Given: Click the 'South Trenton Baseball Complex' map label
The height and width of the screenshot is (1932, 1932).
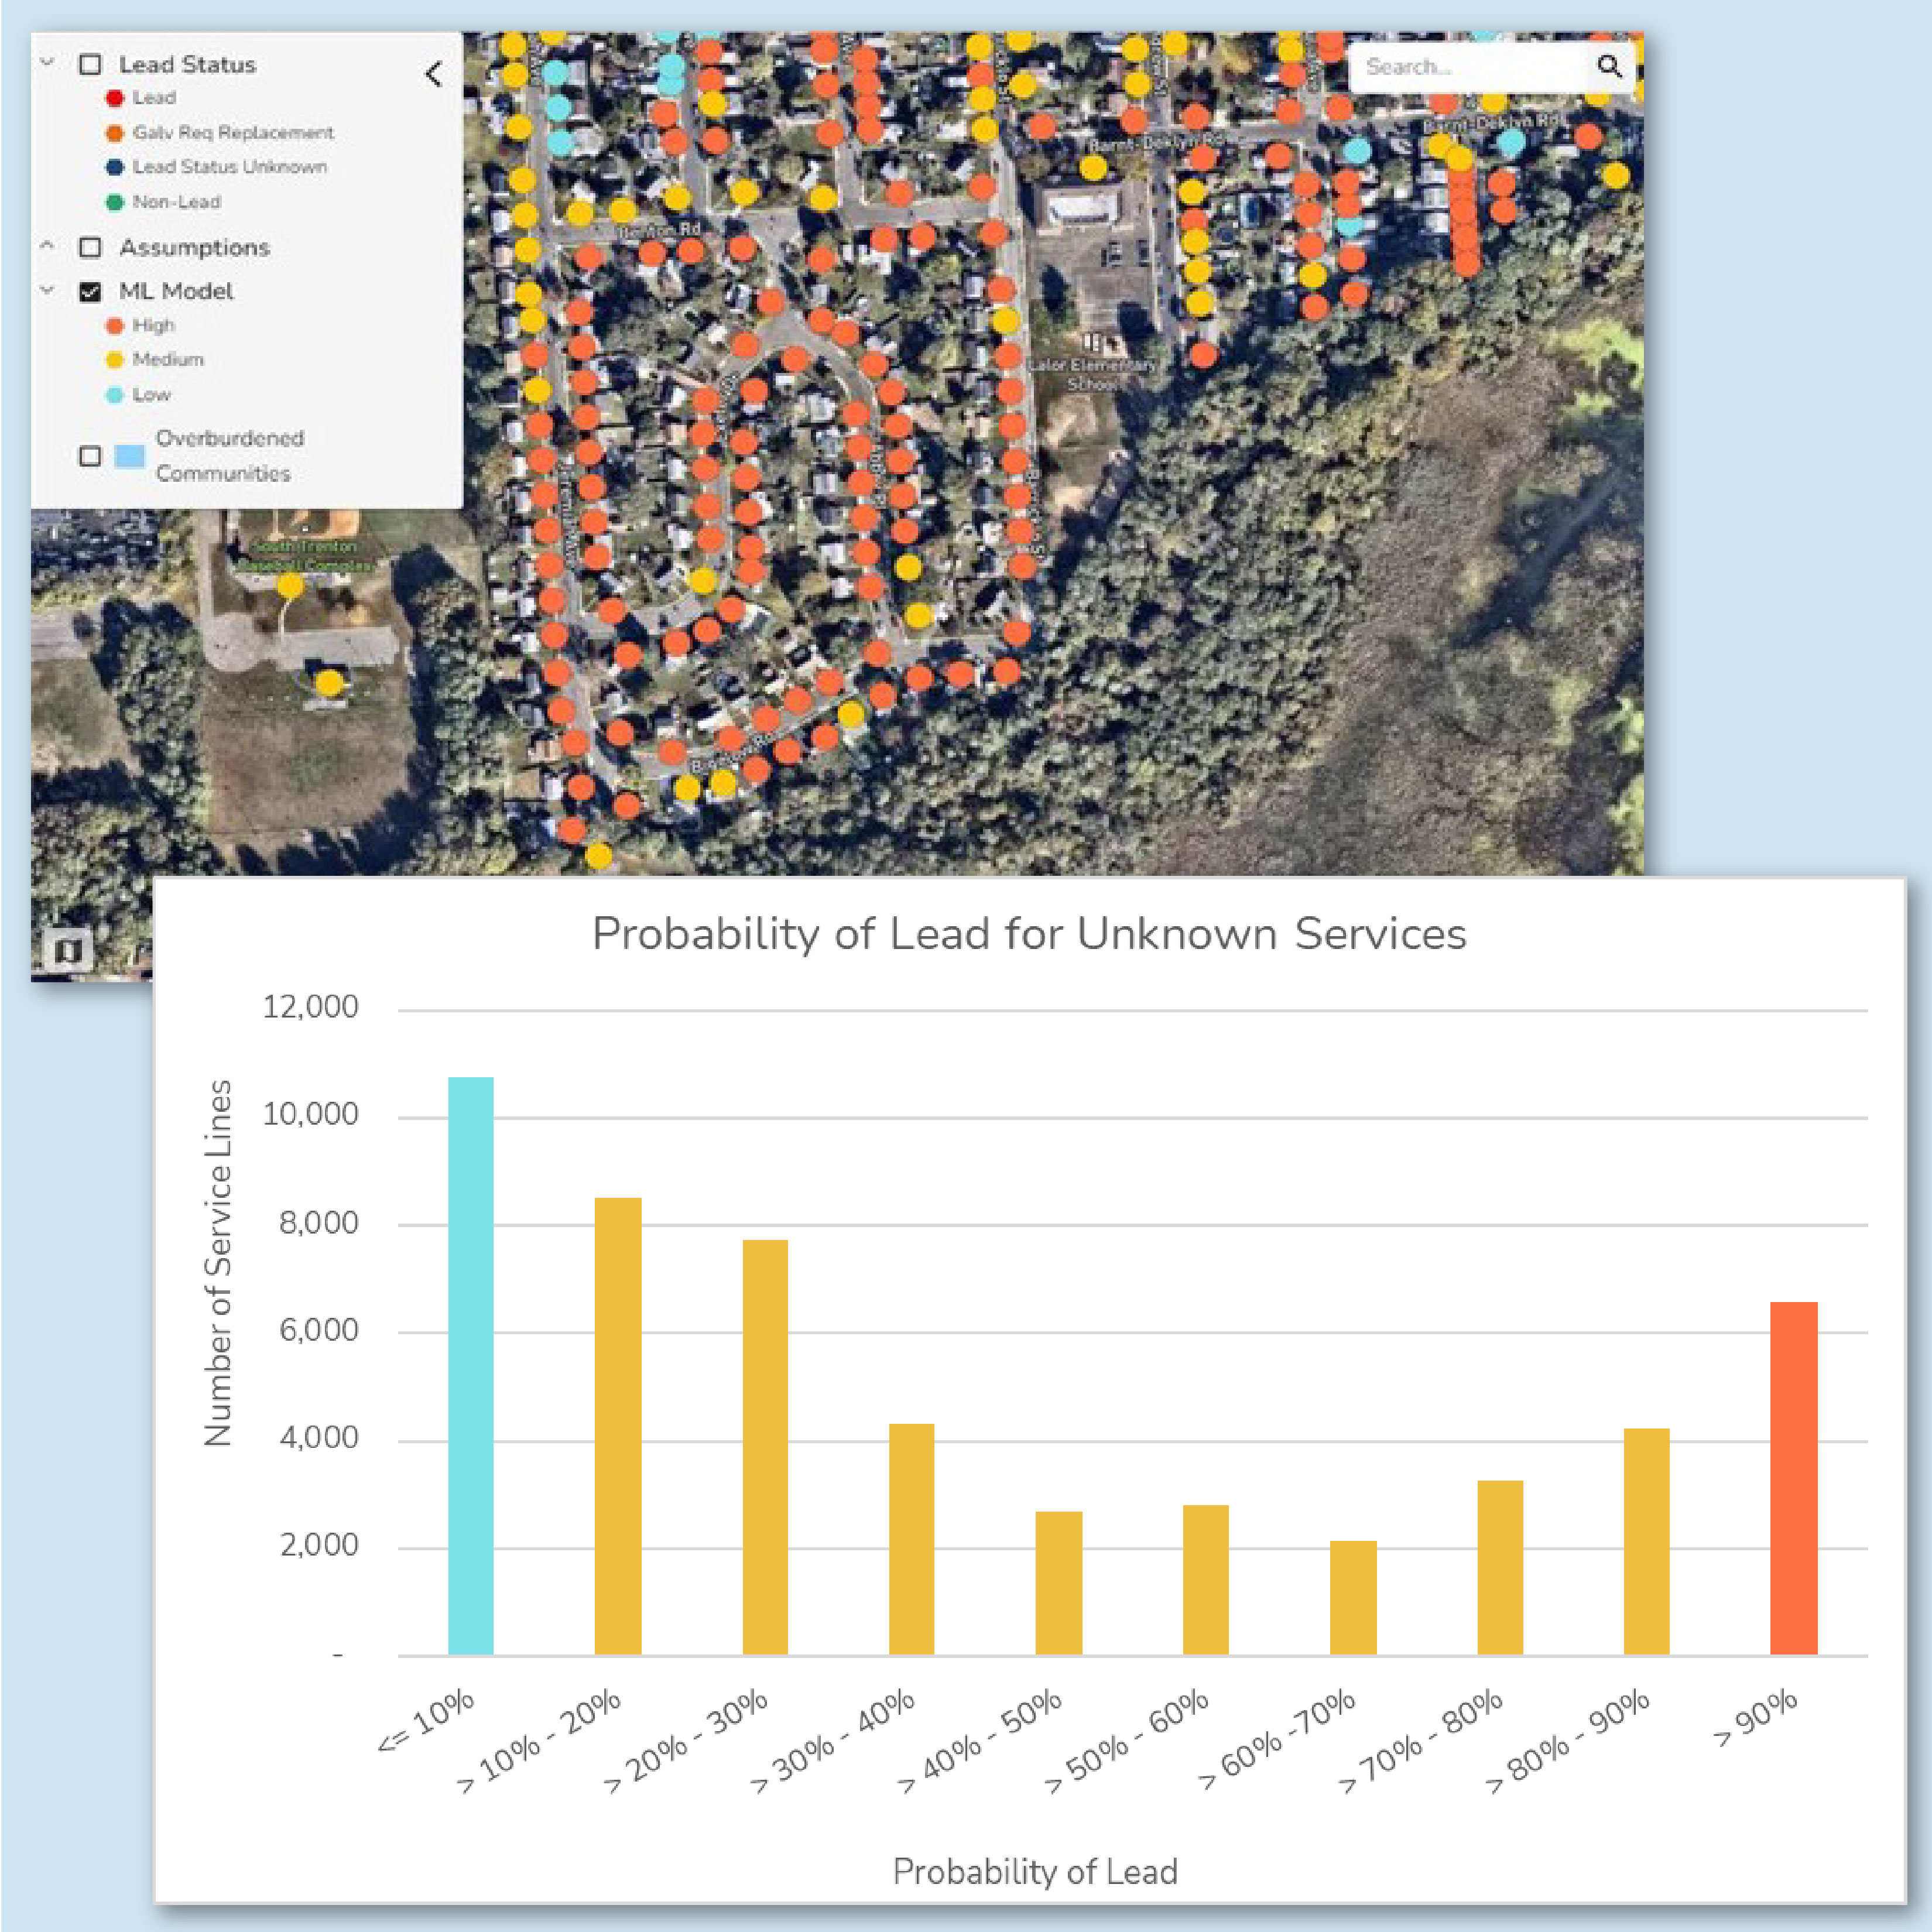Looking at the screenshot, I should (305, 556).
